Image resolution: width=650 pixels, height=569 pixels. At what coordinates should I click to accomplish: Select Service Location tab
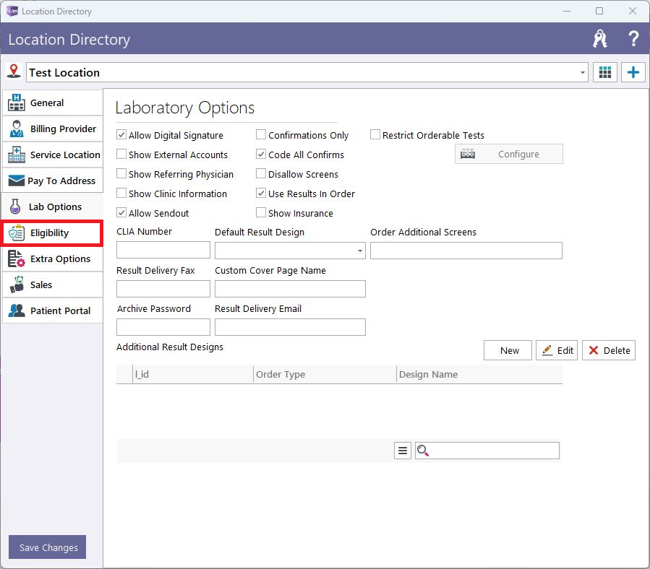click(52, 155)
